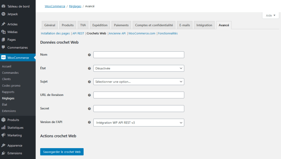
Task: Click into the URL de livraison field
Action: pyautogui.click(x=139, y=95)
